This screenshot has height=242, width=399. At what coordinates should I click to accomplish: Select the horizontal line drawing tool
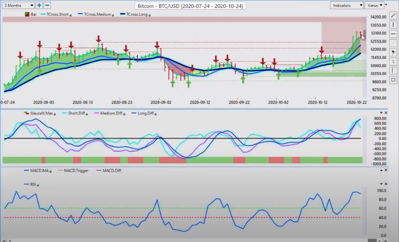coord(393,34)
